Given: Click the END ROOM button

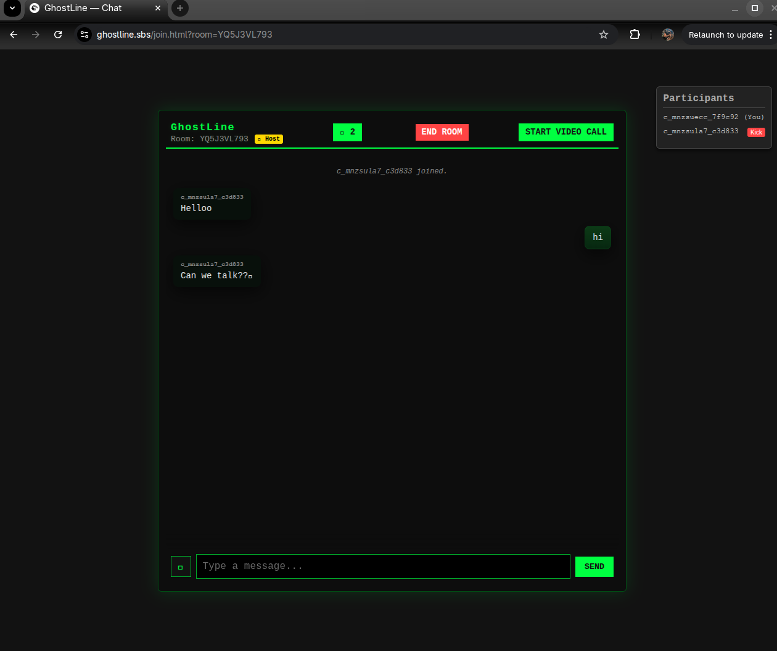Looking at the screenshot, I should coord(442,132).
